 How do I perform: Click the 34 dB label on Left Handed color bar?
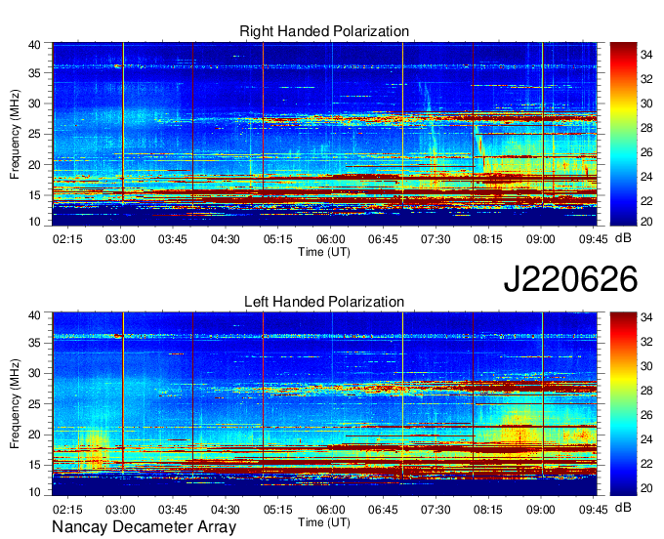click(646, 317)
